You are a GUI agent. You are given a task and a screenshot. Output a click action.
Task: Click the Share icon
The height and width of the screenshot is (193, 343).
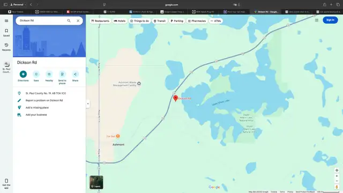(x=75, y=74)
